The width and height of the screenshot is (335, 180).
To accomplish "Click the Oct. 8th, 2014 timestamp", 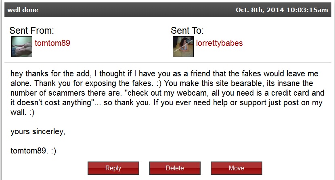I will point(282,10).
